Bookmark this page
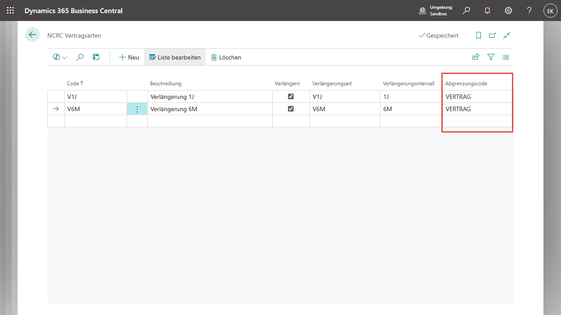The width and height of the screenshot is (561, 315). [x=479, y=35]
